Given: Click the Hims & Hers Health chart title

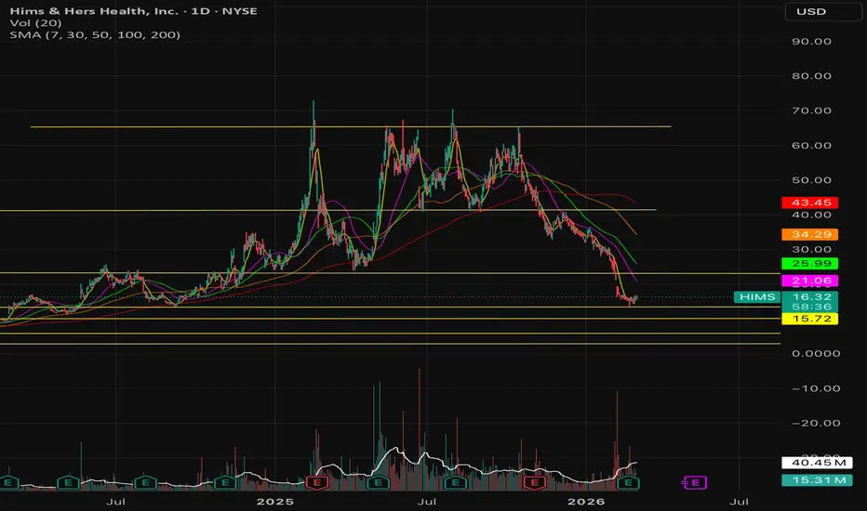Looking at the screenshot, I should 133,11.
